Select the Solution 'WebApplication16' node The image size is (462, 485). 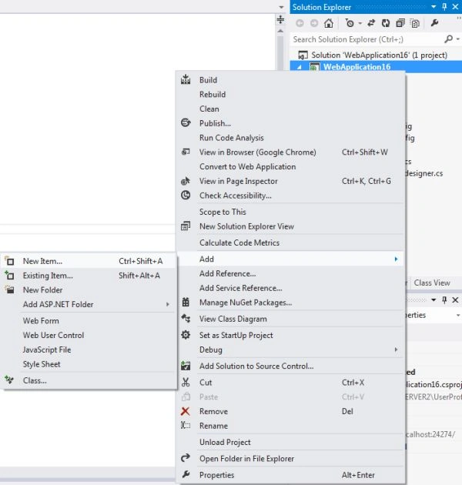click(373, 55)
